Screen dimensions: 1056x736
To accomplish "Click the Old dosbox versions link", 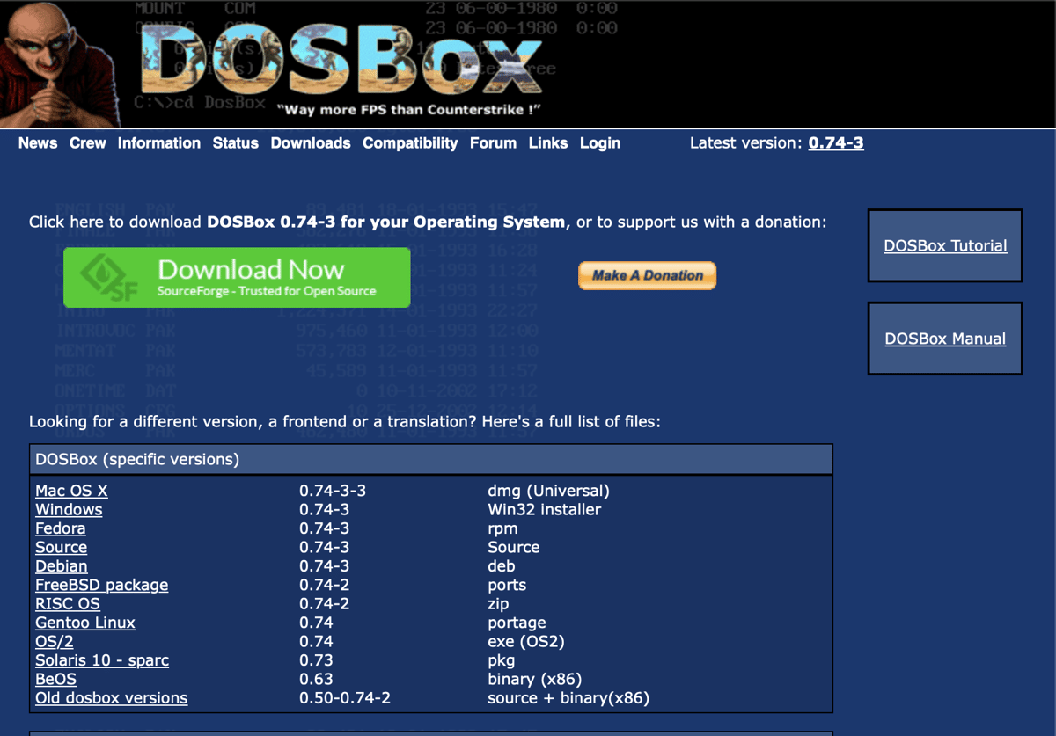I will click(x=112, y=698).
